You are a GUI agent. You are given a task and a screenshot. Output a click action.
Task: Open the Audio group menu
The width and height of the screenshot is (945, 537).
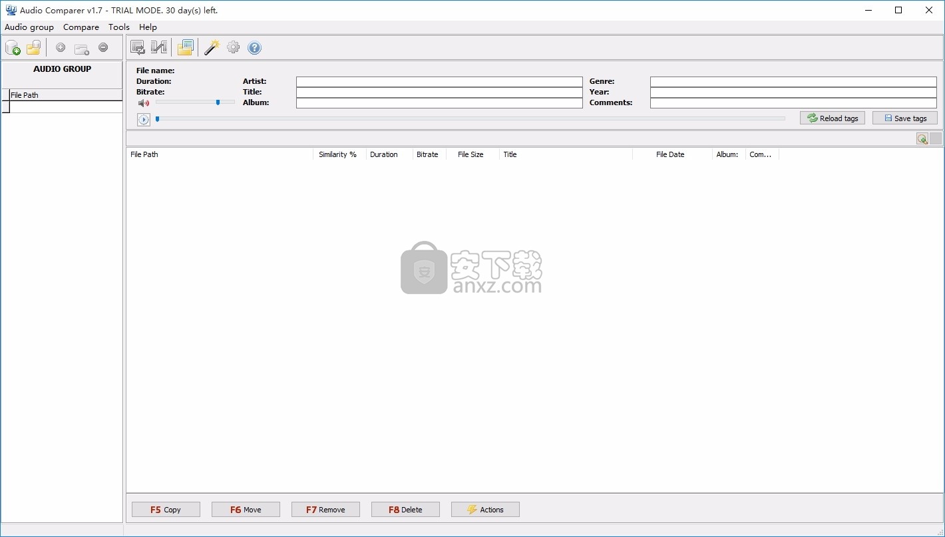tap(29, 27)
